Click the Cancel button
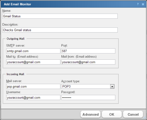 click(x=133, y=114)
